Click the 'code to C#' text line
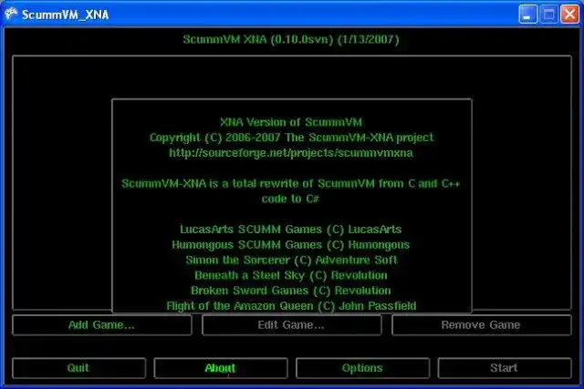 pyautogui.click(x=290, y=199)
